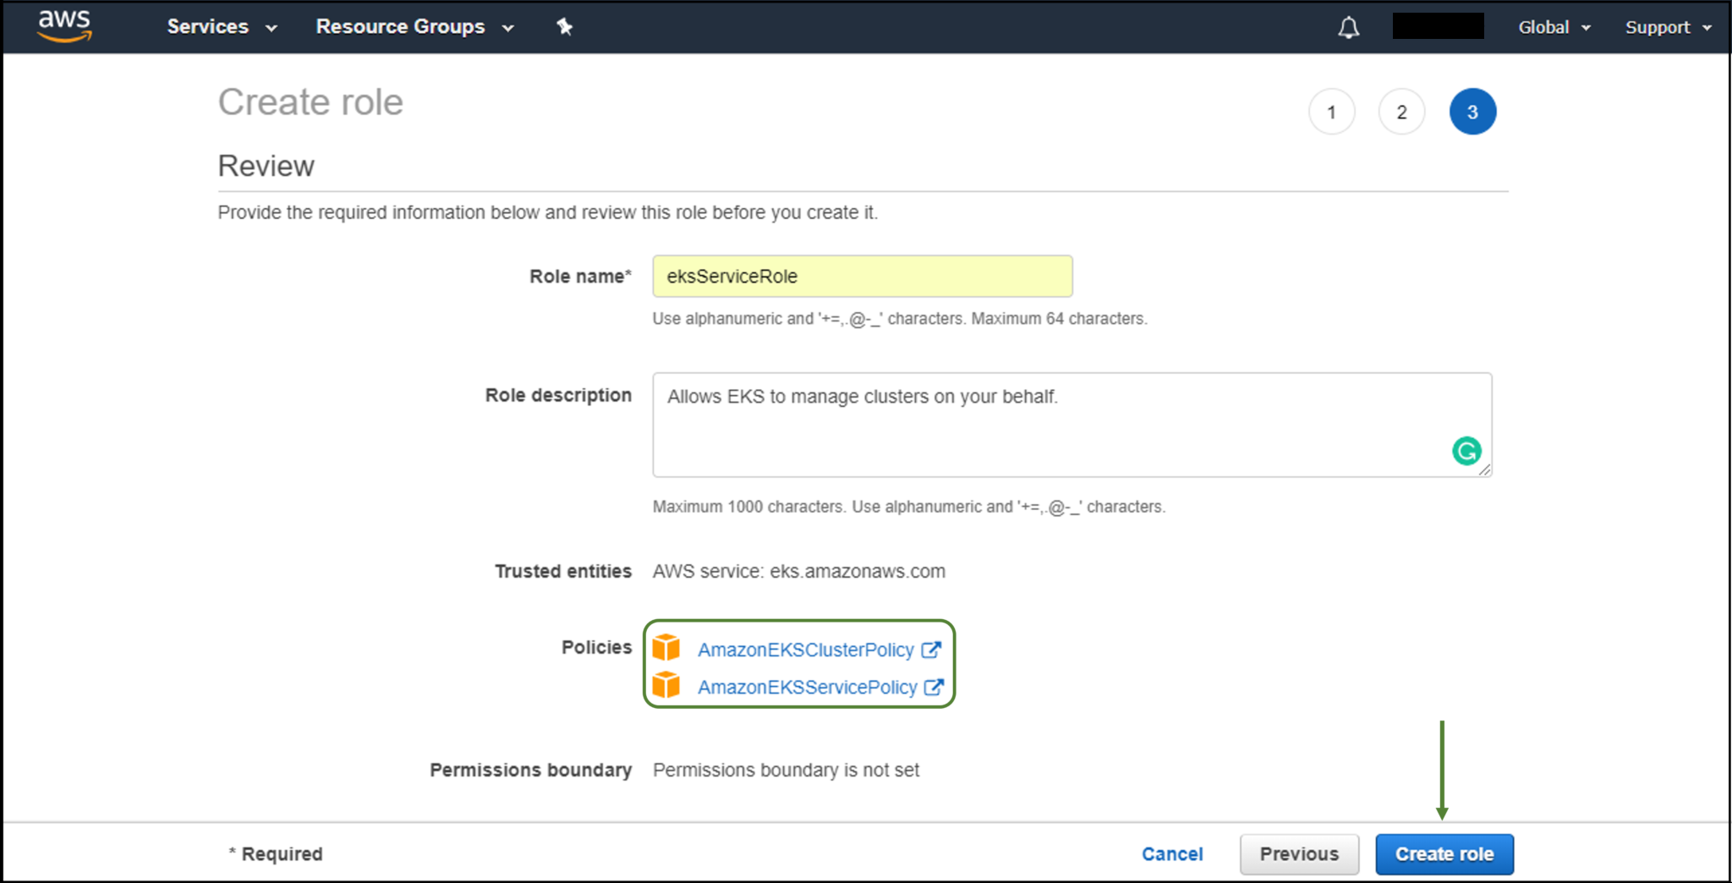Viewport: 1732px width, 883px height.
Task: Open the Support dropdown
Action: click(1668, 27)
